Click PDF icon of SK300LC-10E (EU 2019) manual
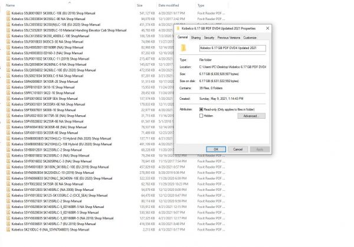Image resolution: width=354 pixels, height=247 pixels. click(8, 13)
